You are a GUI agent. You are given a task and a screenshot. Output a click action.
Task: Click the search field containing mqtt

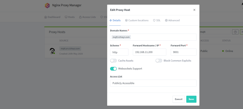(215, 32)
